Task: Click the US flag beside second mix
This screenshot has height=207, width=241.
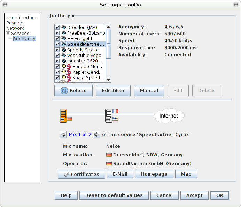Action: pyautogui.click(x=115, y=119)
